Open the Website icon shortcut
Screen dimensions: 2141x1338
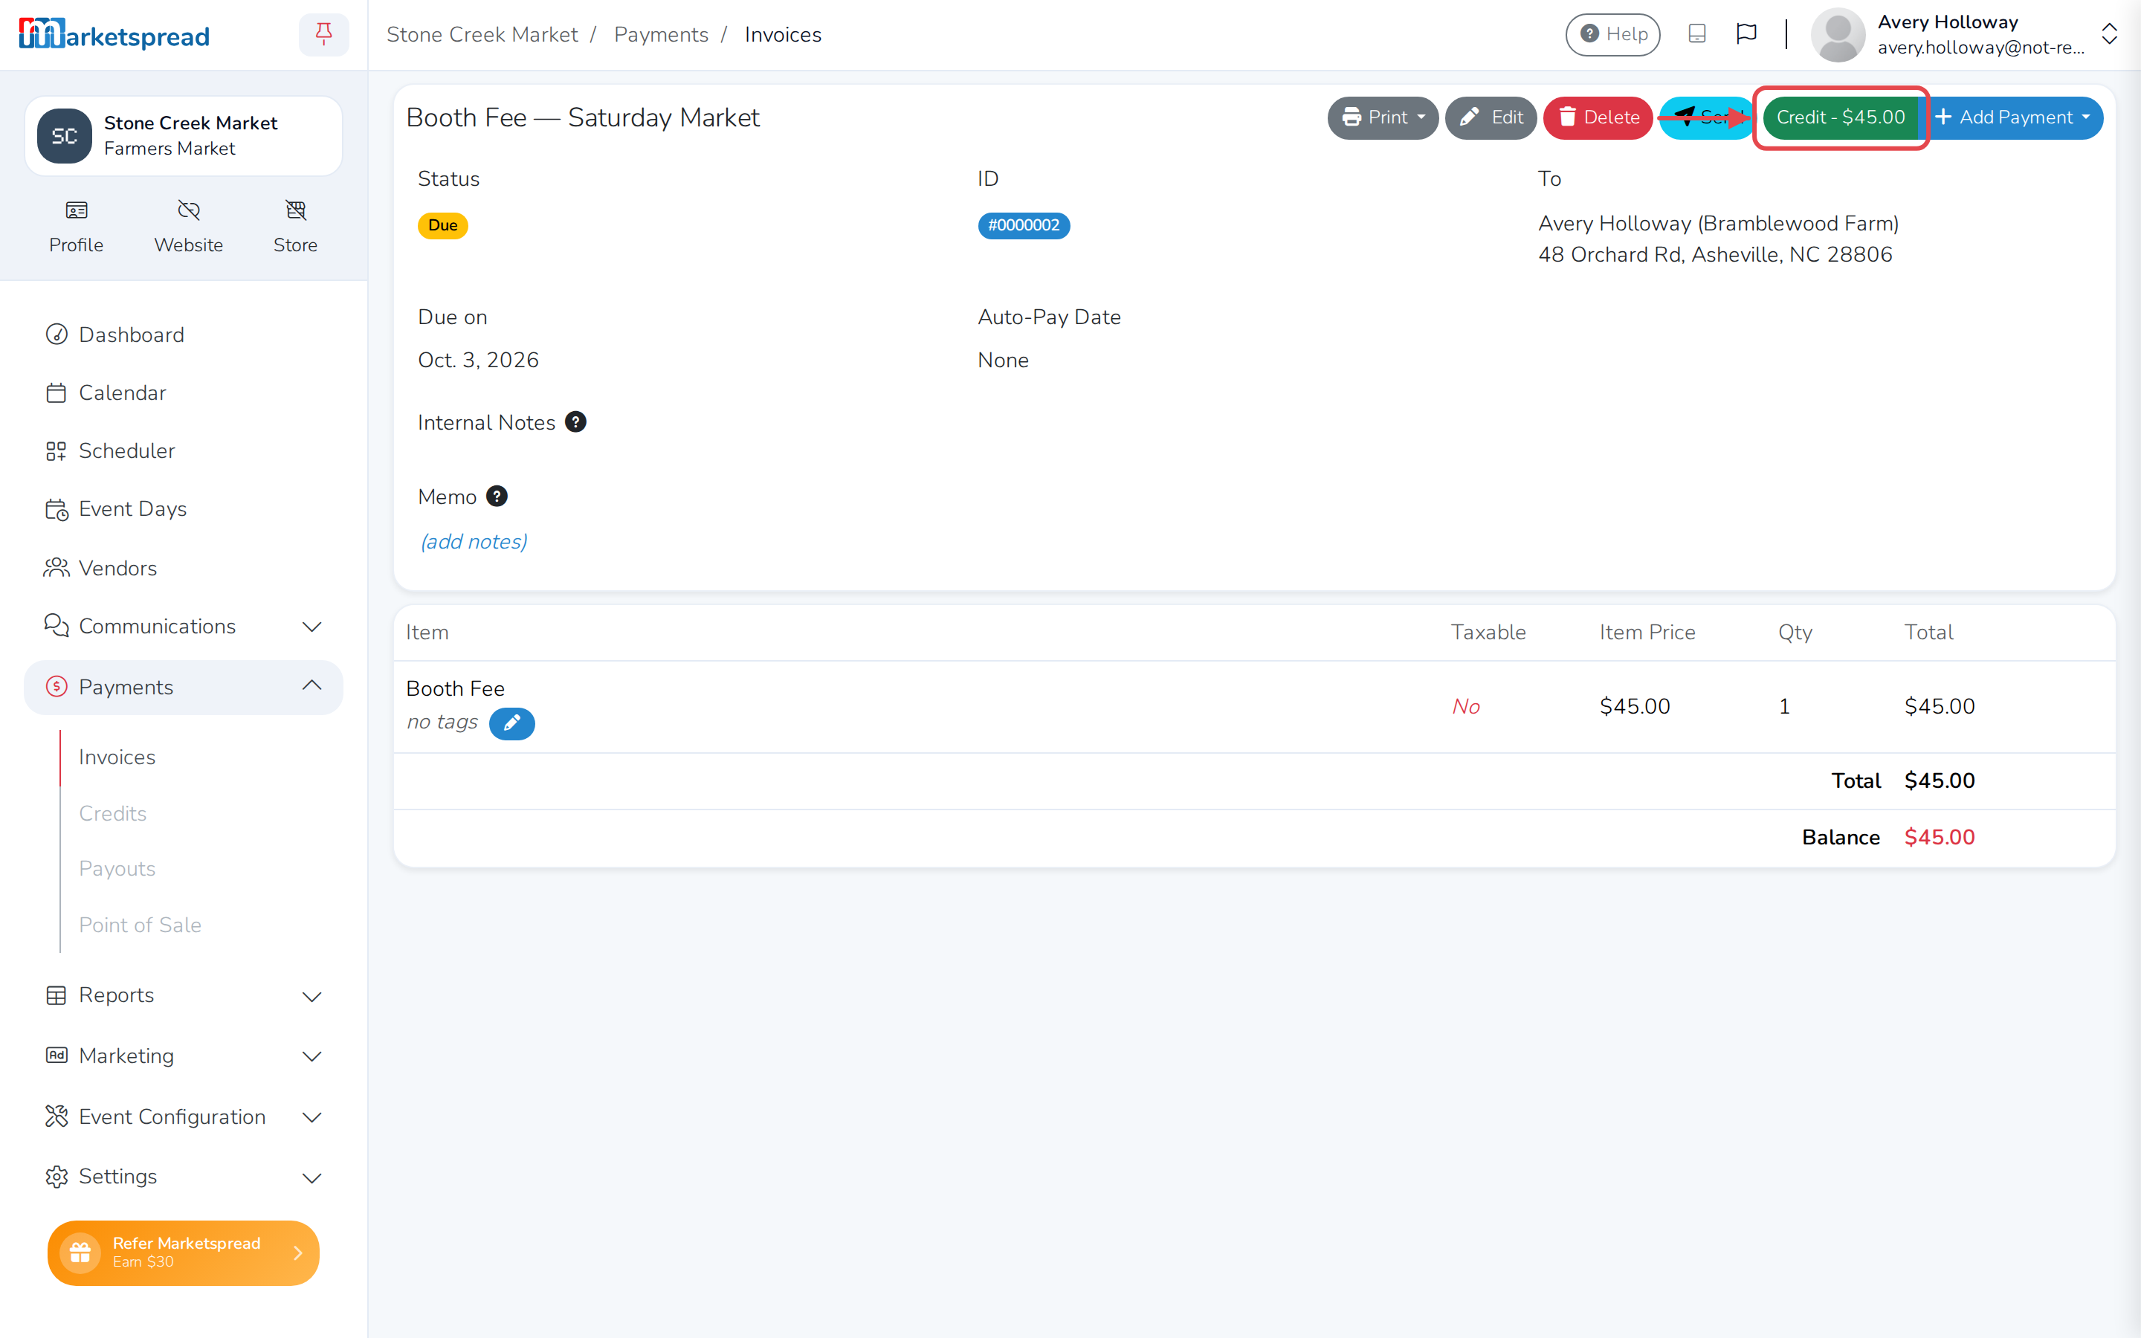coord(188,227)
